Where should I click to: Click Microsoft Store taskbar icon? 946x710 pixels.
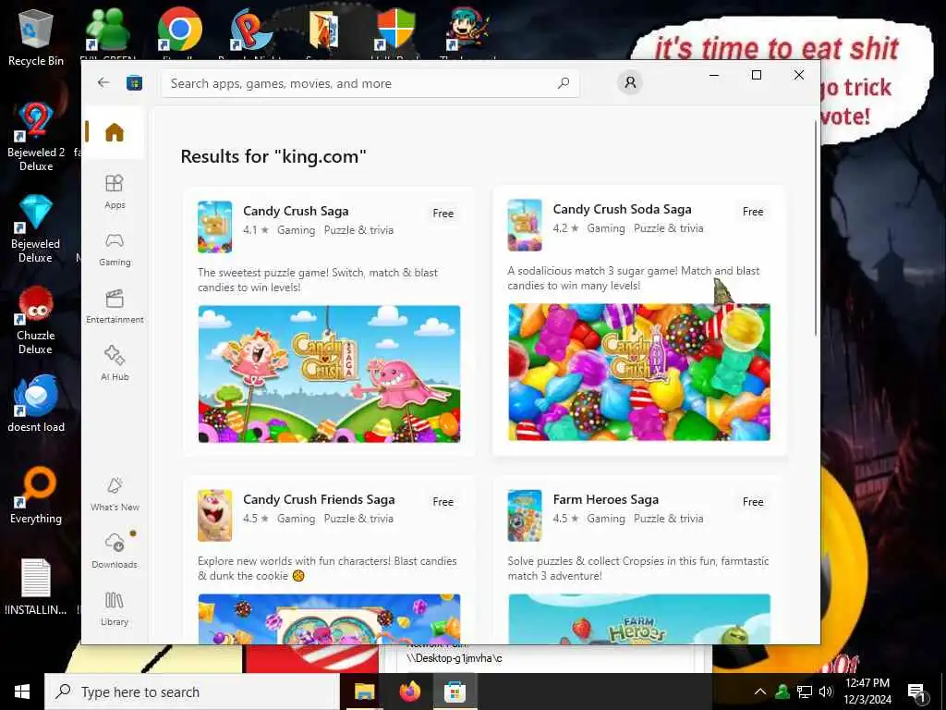pyautogui.click(x=455, y=692)
